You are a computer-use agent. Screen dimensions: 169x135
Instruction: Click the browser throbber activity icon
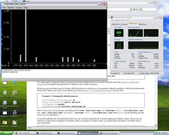coord(155,5)
